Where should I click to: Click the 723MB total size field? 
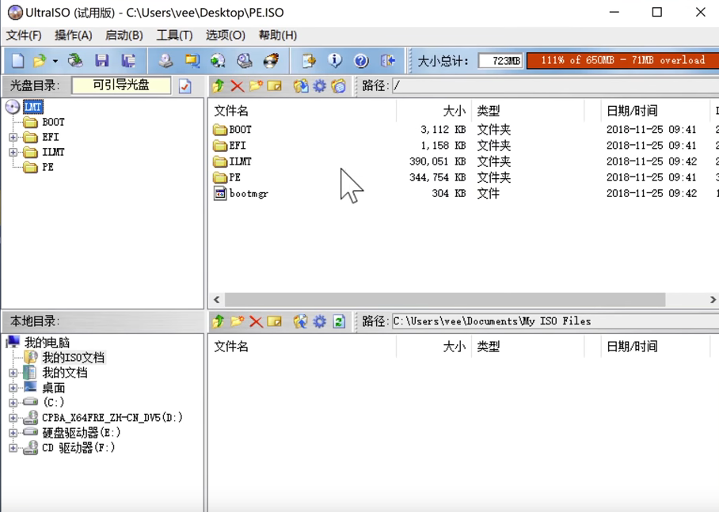point(500,60)
